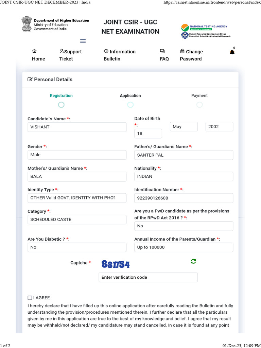Click the Support Ticket person icon
The height and width of the screenshot is (348, 261).
62,51
